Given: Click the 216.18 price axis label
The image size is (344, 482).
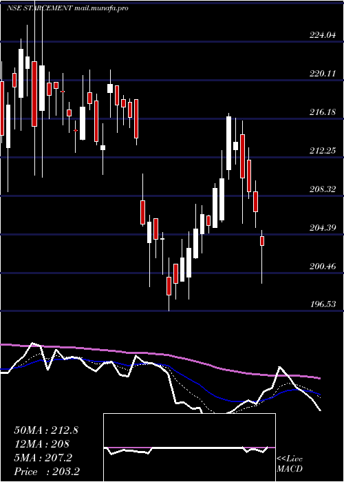Looking at the screenshot, I should pyautogui.click(x=323, y=112).
